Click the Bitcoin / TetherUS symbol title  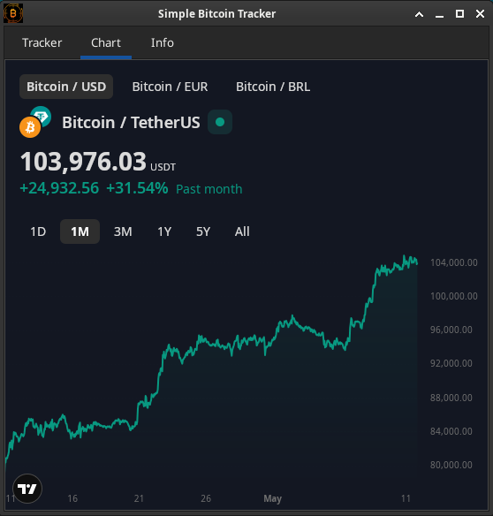pos(131,123)
